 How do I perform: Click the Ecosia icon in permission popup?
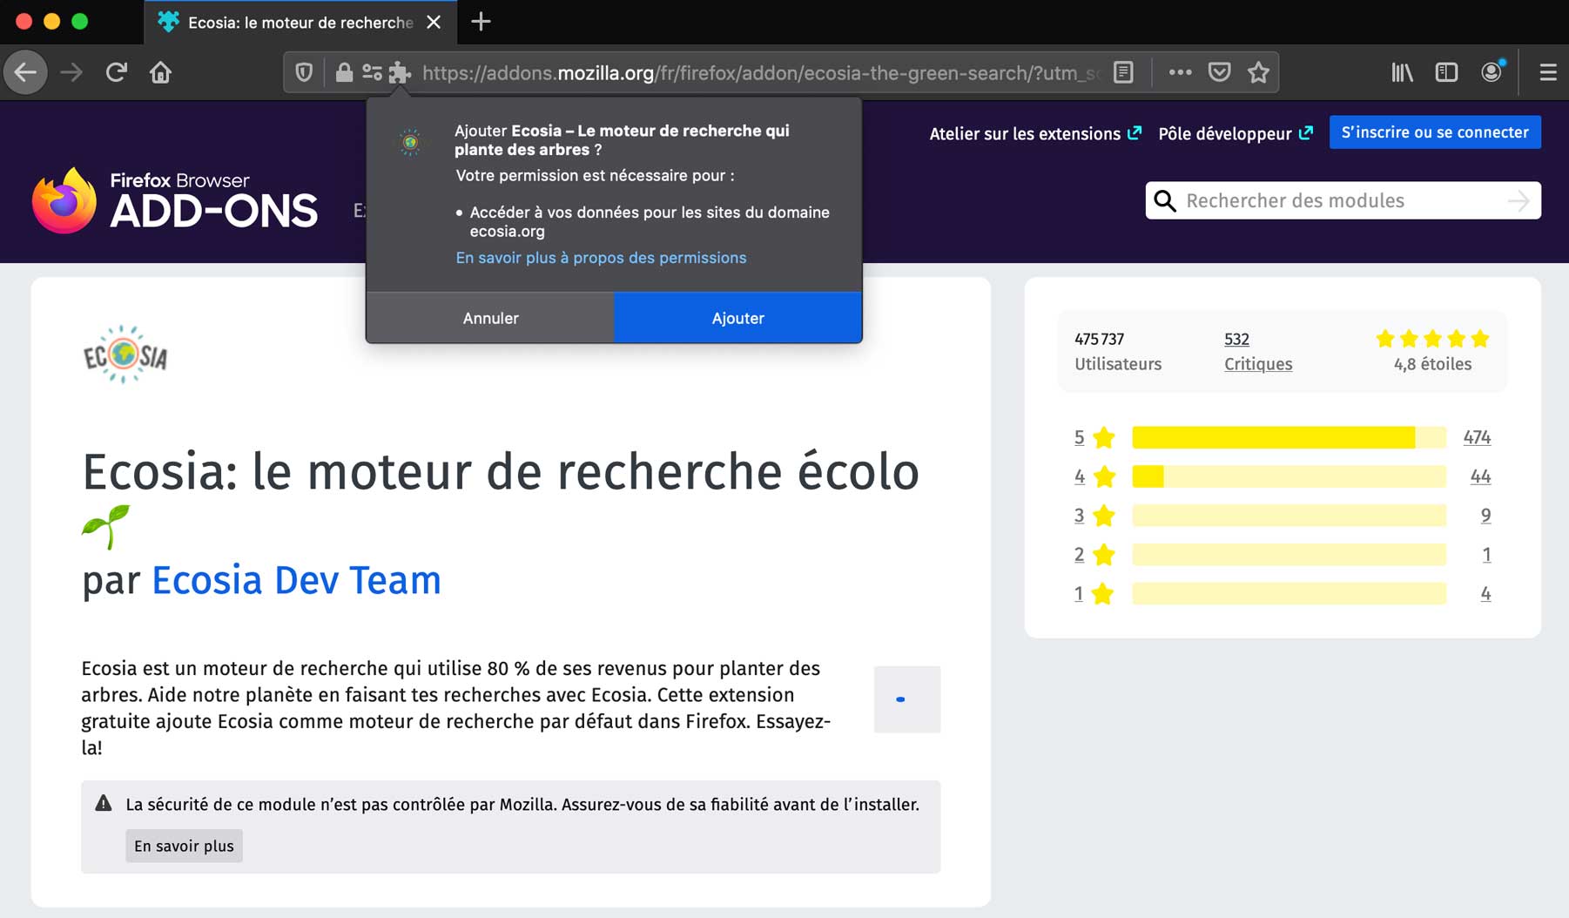(x=410, y=142)
